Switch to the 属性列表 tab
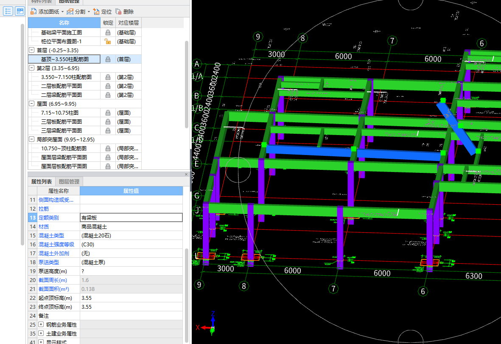 (42, 181)
